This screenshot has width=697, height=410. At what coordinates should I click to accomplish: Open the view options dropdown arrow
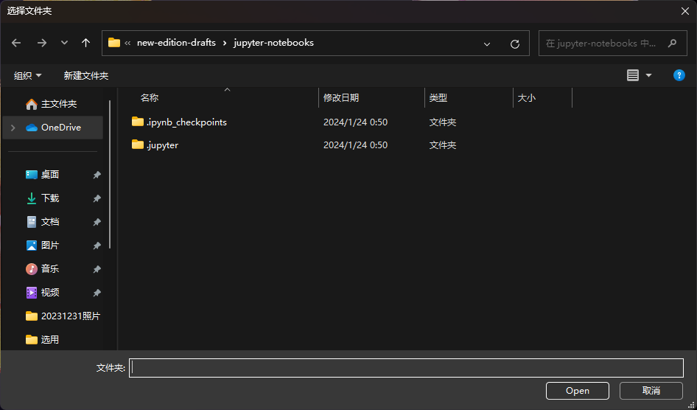649,75
